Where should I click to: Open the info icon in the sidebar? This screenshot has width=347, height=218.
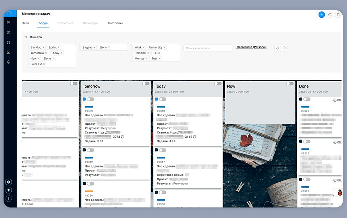(x=9, y=198)
